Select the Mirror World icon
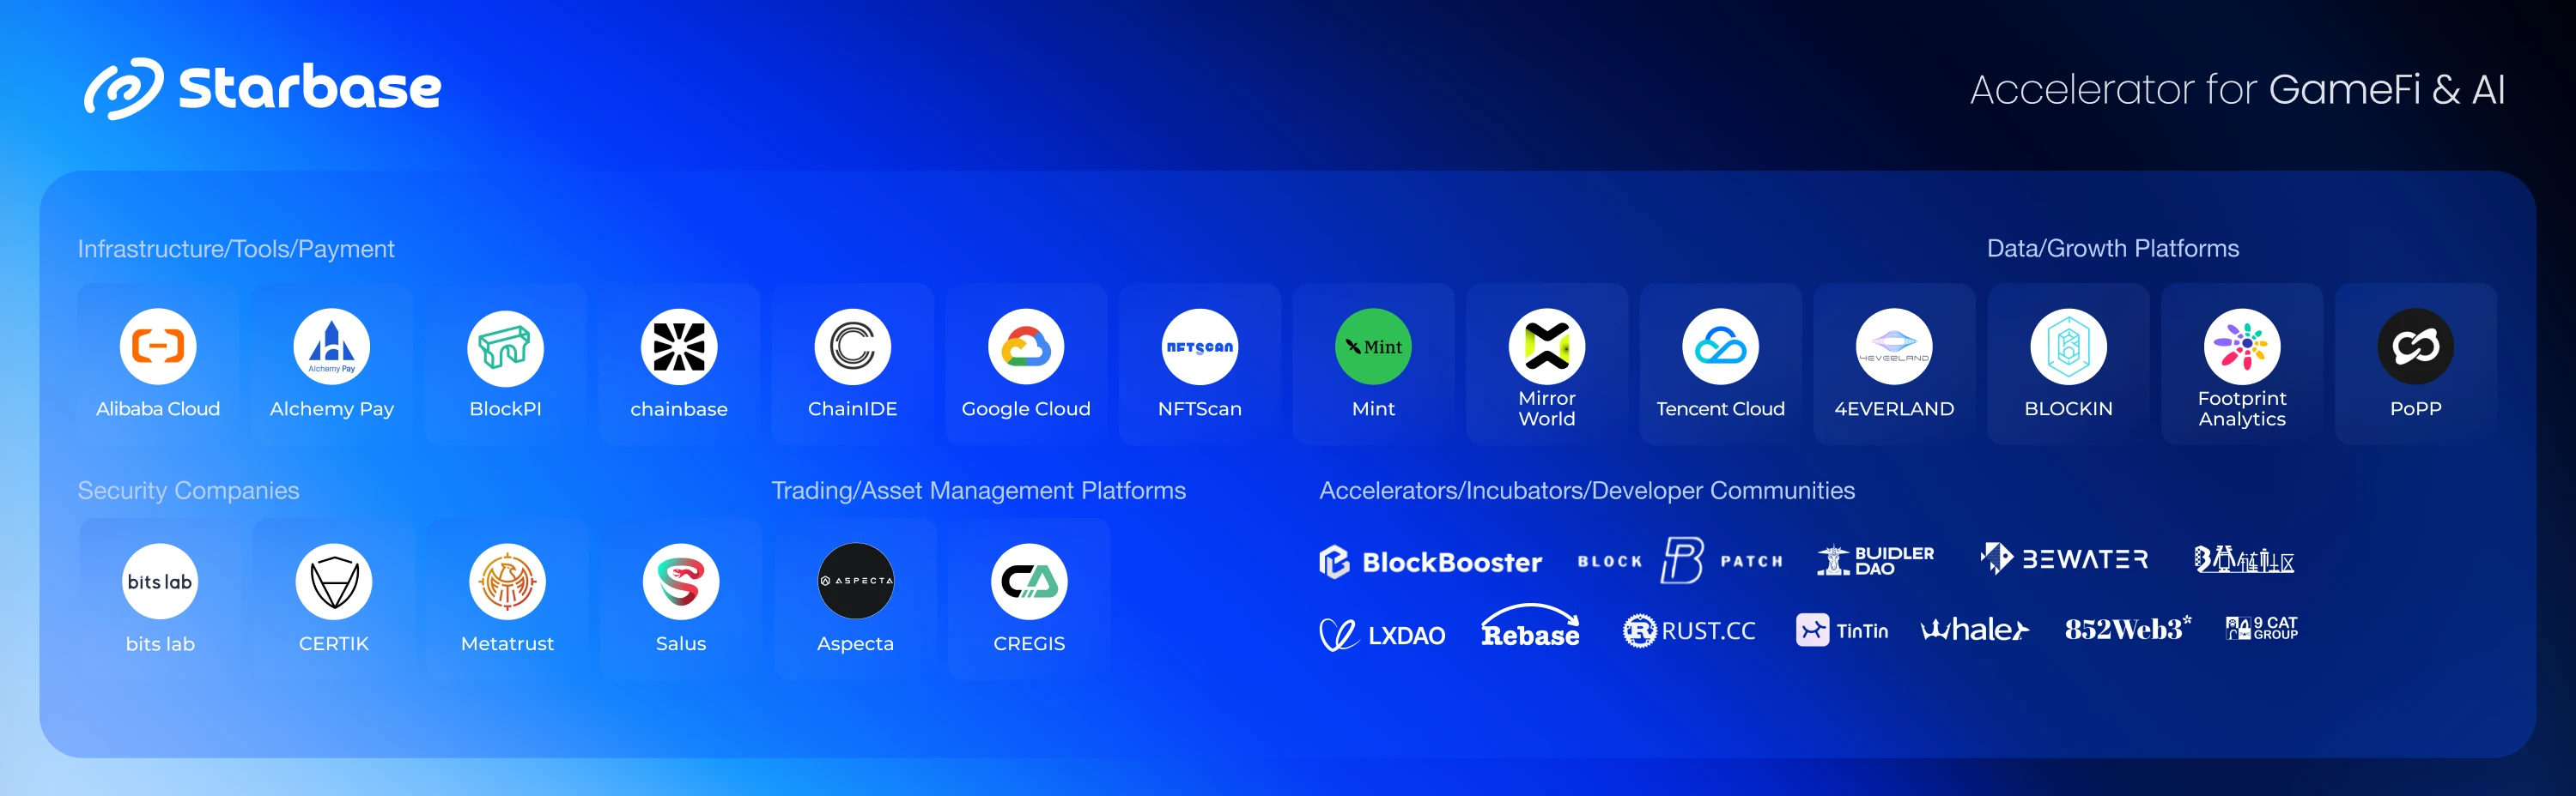 tap(1547, 347)
